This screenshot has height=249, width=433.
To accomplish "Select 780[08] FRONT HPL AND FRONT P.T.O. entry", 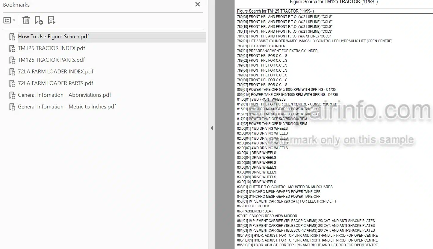I will coord(285,17).
